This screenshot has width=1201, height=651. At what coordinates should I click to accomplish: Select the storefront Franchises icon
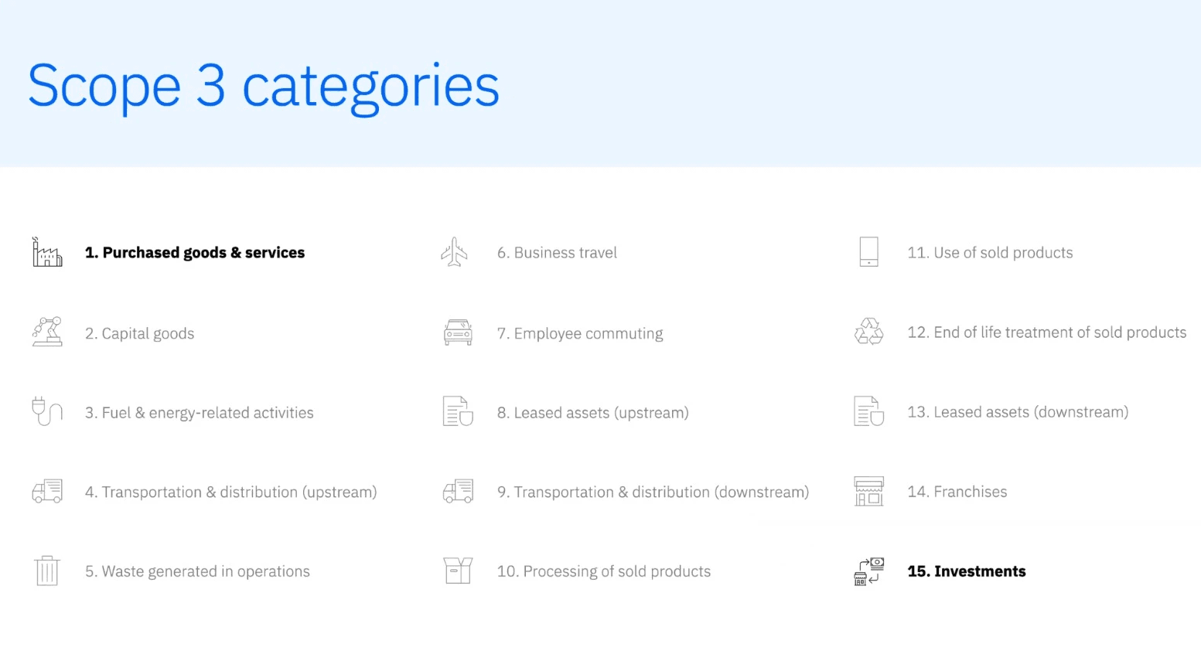pos(868,491)
